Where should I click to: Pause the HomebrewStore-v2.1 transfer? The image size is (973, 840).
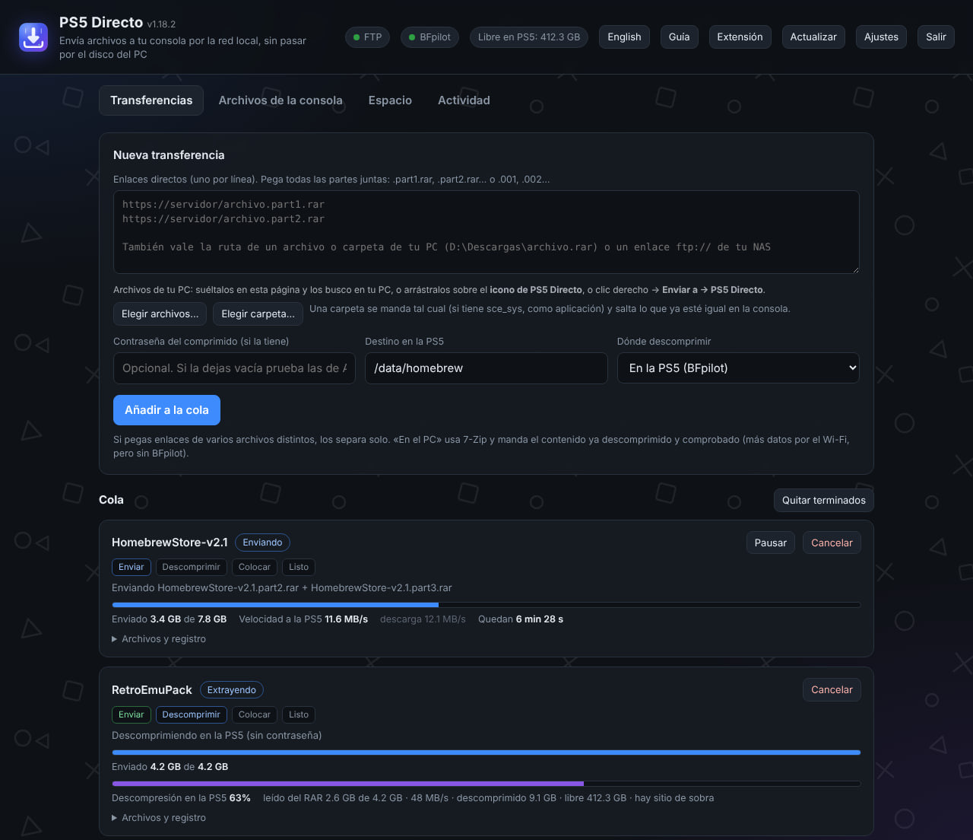[x=771, y=542]
